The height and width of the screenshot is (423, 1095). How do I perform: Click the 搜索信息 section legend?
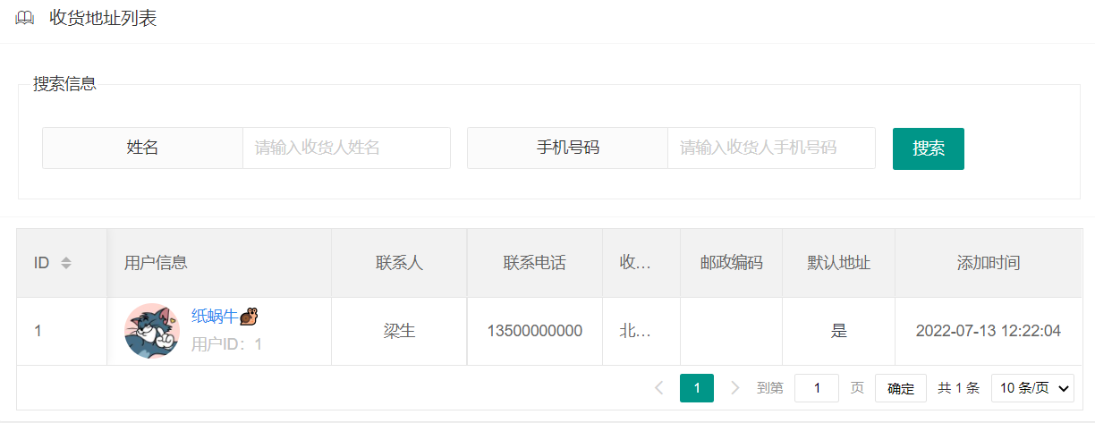coord(64,84)
